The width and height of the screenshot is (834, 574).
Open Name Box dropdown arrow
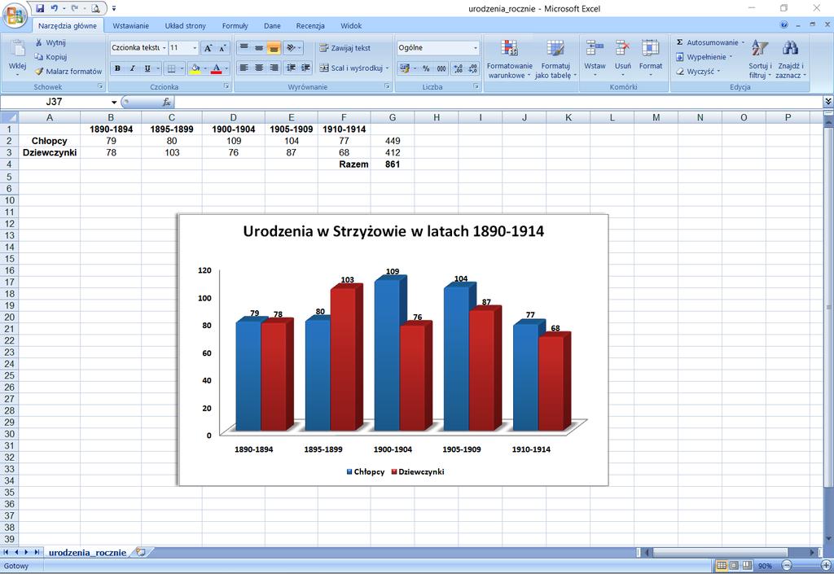pyautogui.click(x=114, y=102)
